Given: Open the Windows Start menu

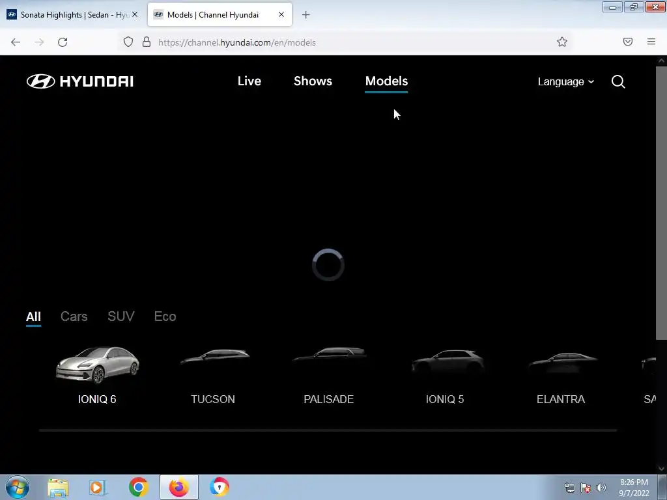Looking at the screenshot, I should (18, 487).
